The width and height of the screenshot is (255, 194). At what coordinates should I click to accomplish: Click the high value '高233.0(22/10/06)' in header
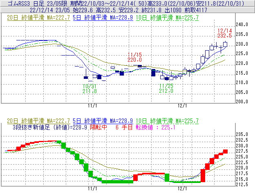(171, 4)
